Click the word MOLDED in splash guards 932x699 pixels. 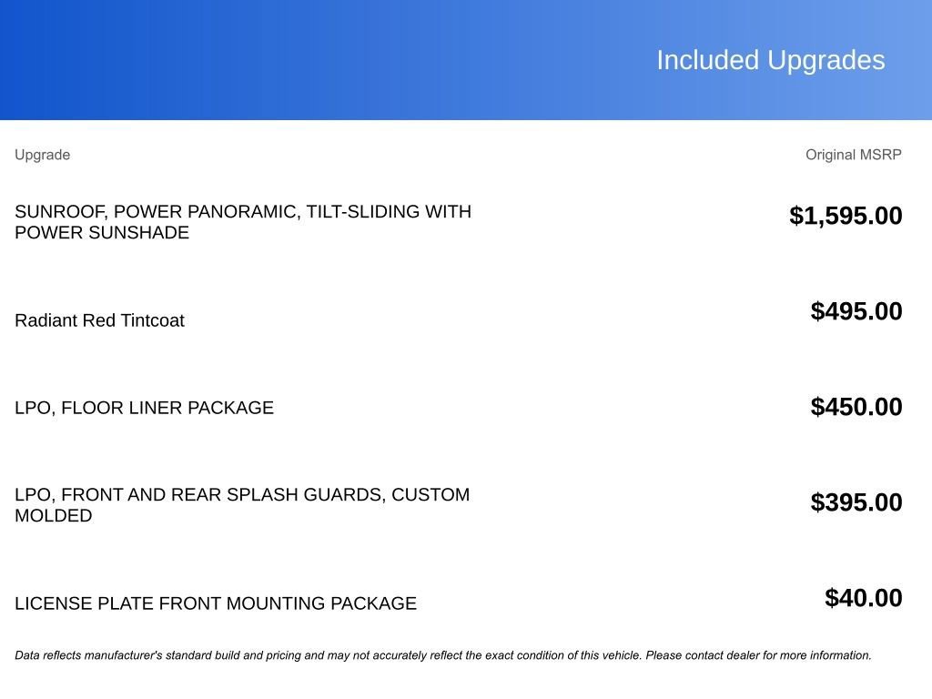(54, 515)
